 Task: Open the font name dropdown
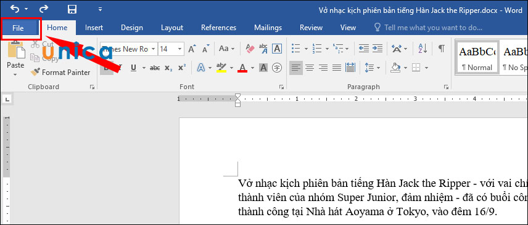[153, 49]
